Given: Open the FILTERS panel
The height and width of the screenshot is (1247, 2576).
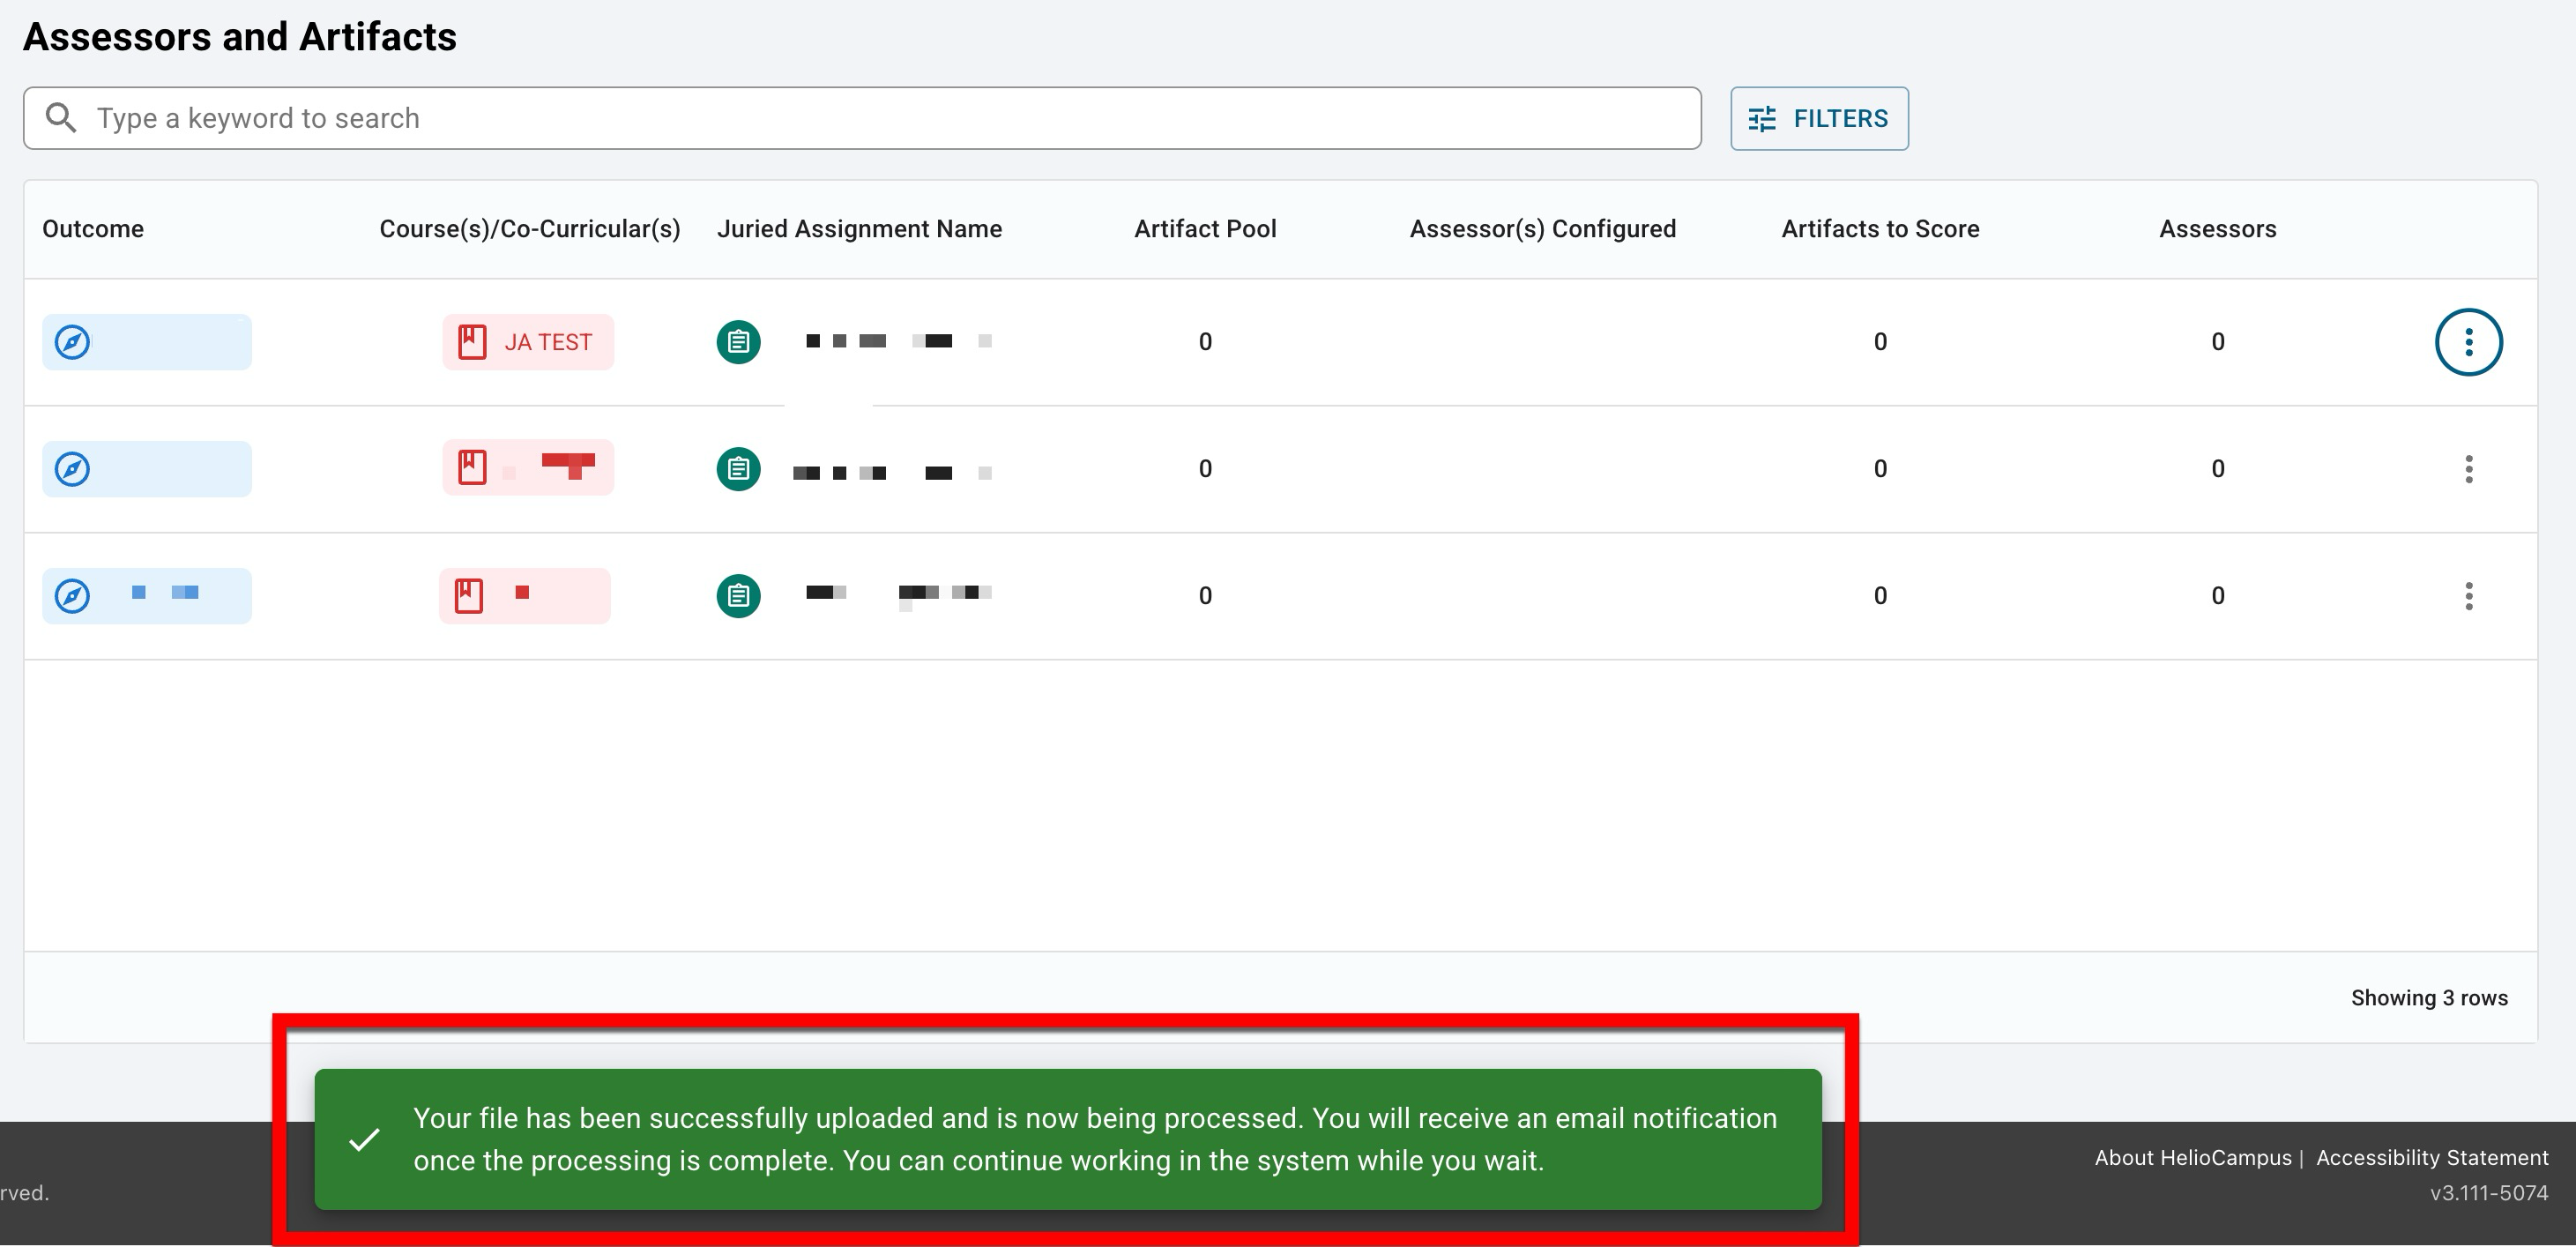Looking at the screenshot, I should 1818,119.
